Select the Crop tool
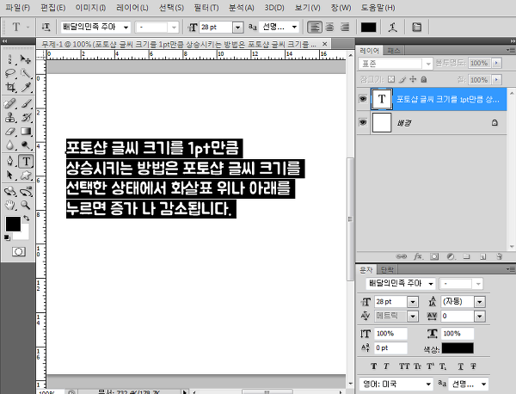 [10, 87]
